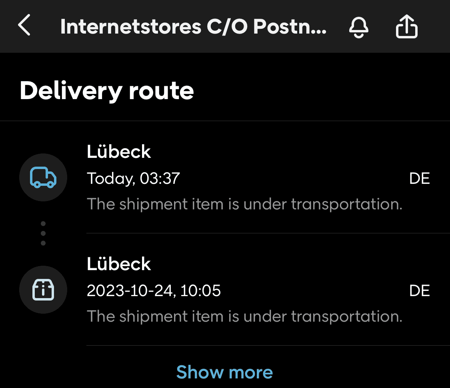Click the Internetstores C/O Postn... title
The image size is (450, 388).
(193, 27)
